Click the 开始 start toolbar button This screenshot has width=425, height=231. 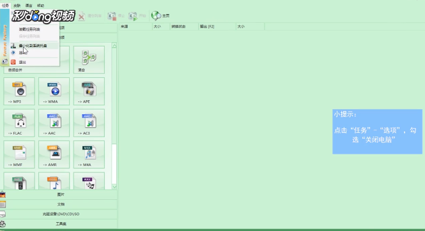(137, 16)
